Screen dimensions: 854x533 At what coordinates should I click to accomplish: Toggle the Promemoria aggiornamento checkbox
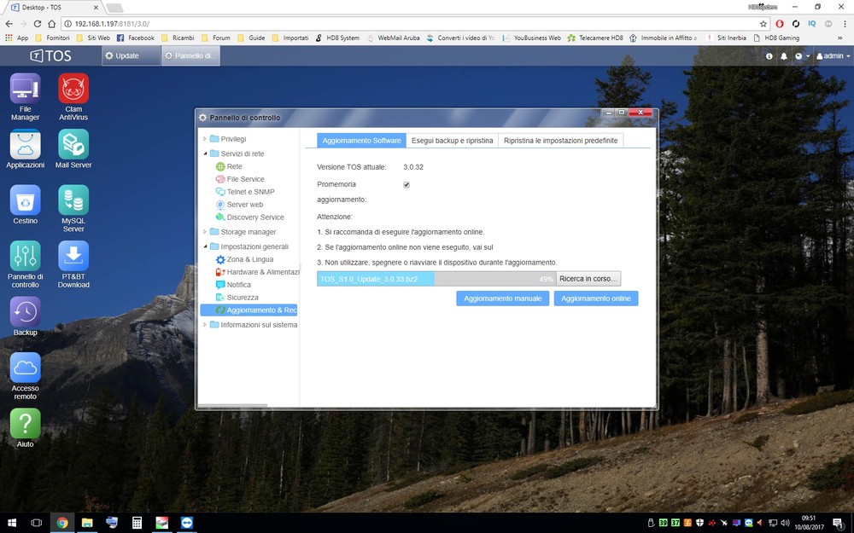[x=407, y=184]
